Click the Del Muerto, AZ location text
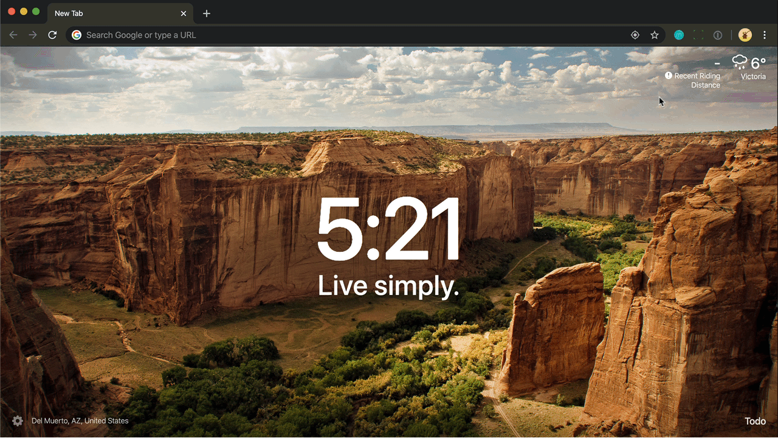The height and width of the screenshot is (438, 778). pos(80,420)
